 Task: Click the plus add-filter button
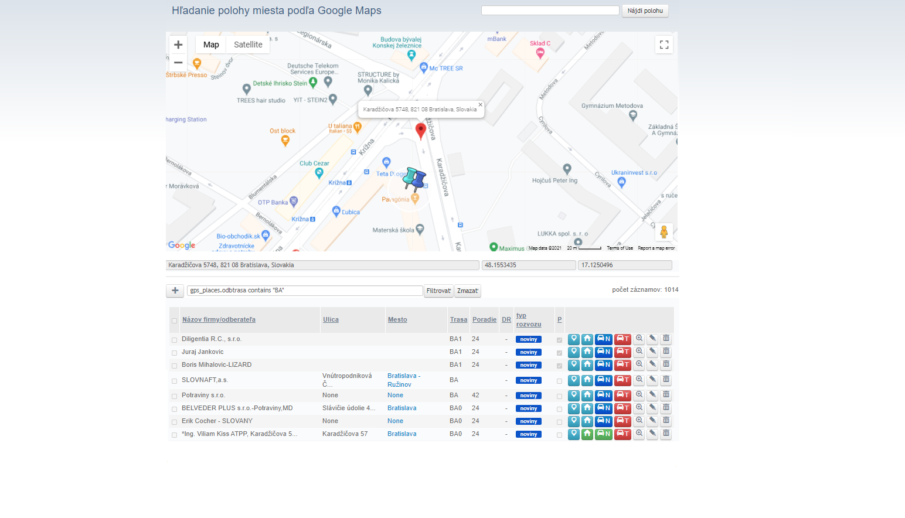pos(175,291)
